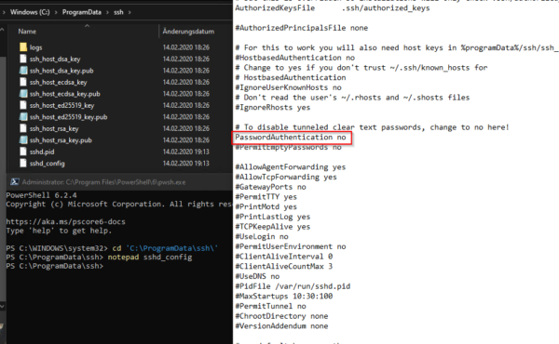Screen dimensions: 559x344
Task: Click the #PermitTTY yes line
Action: coord(266,197)
